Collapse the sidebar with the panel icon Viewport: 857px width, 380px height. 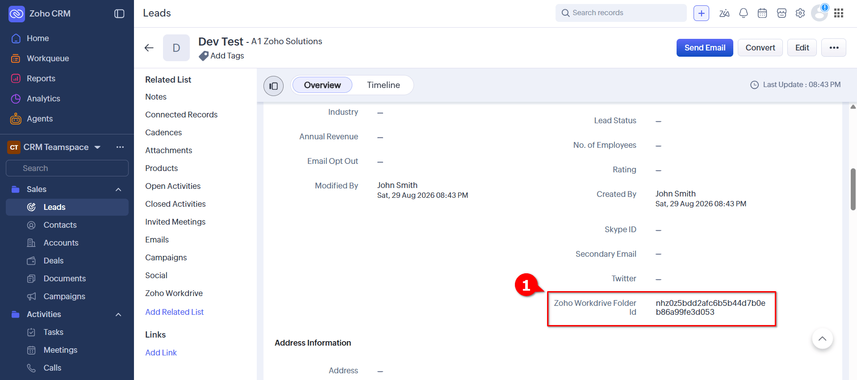pyautogui.click(x=119, y=14)
